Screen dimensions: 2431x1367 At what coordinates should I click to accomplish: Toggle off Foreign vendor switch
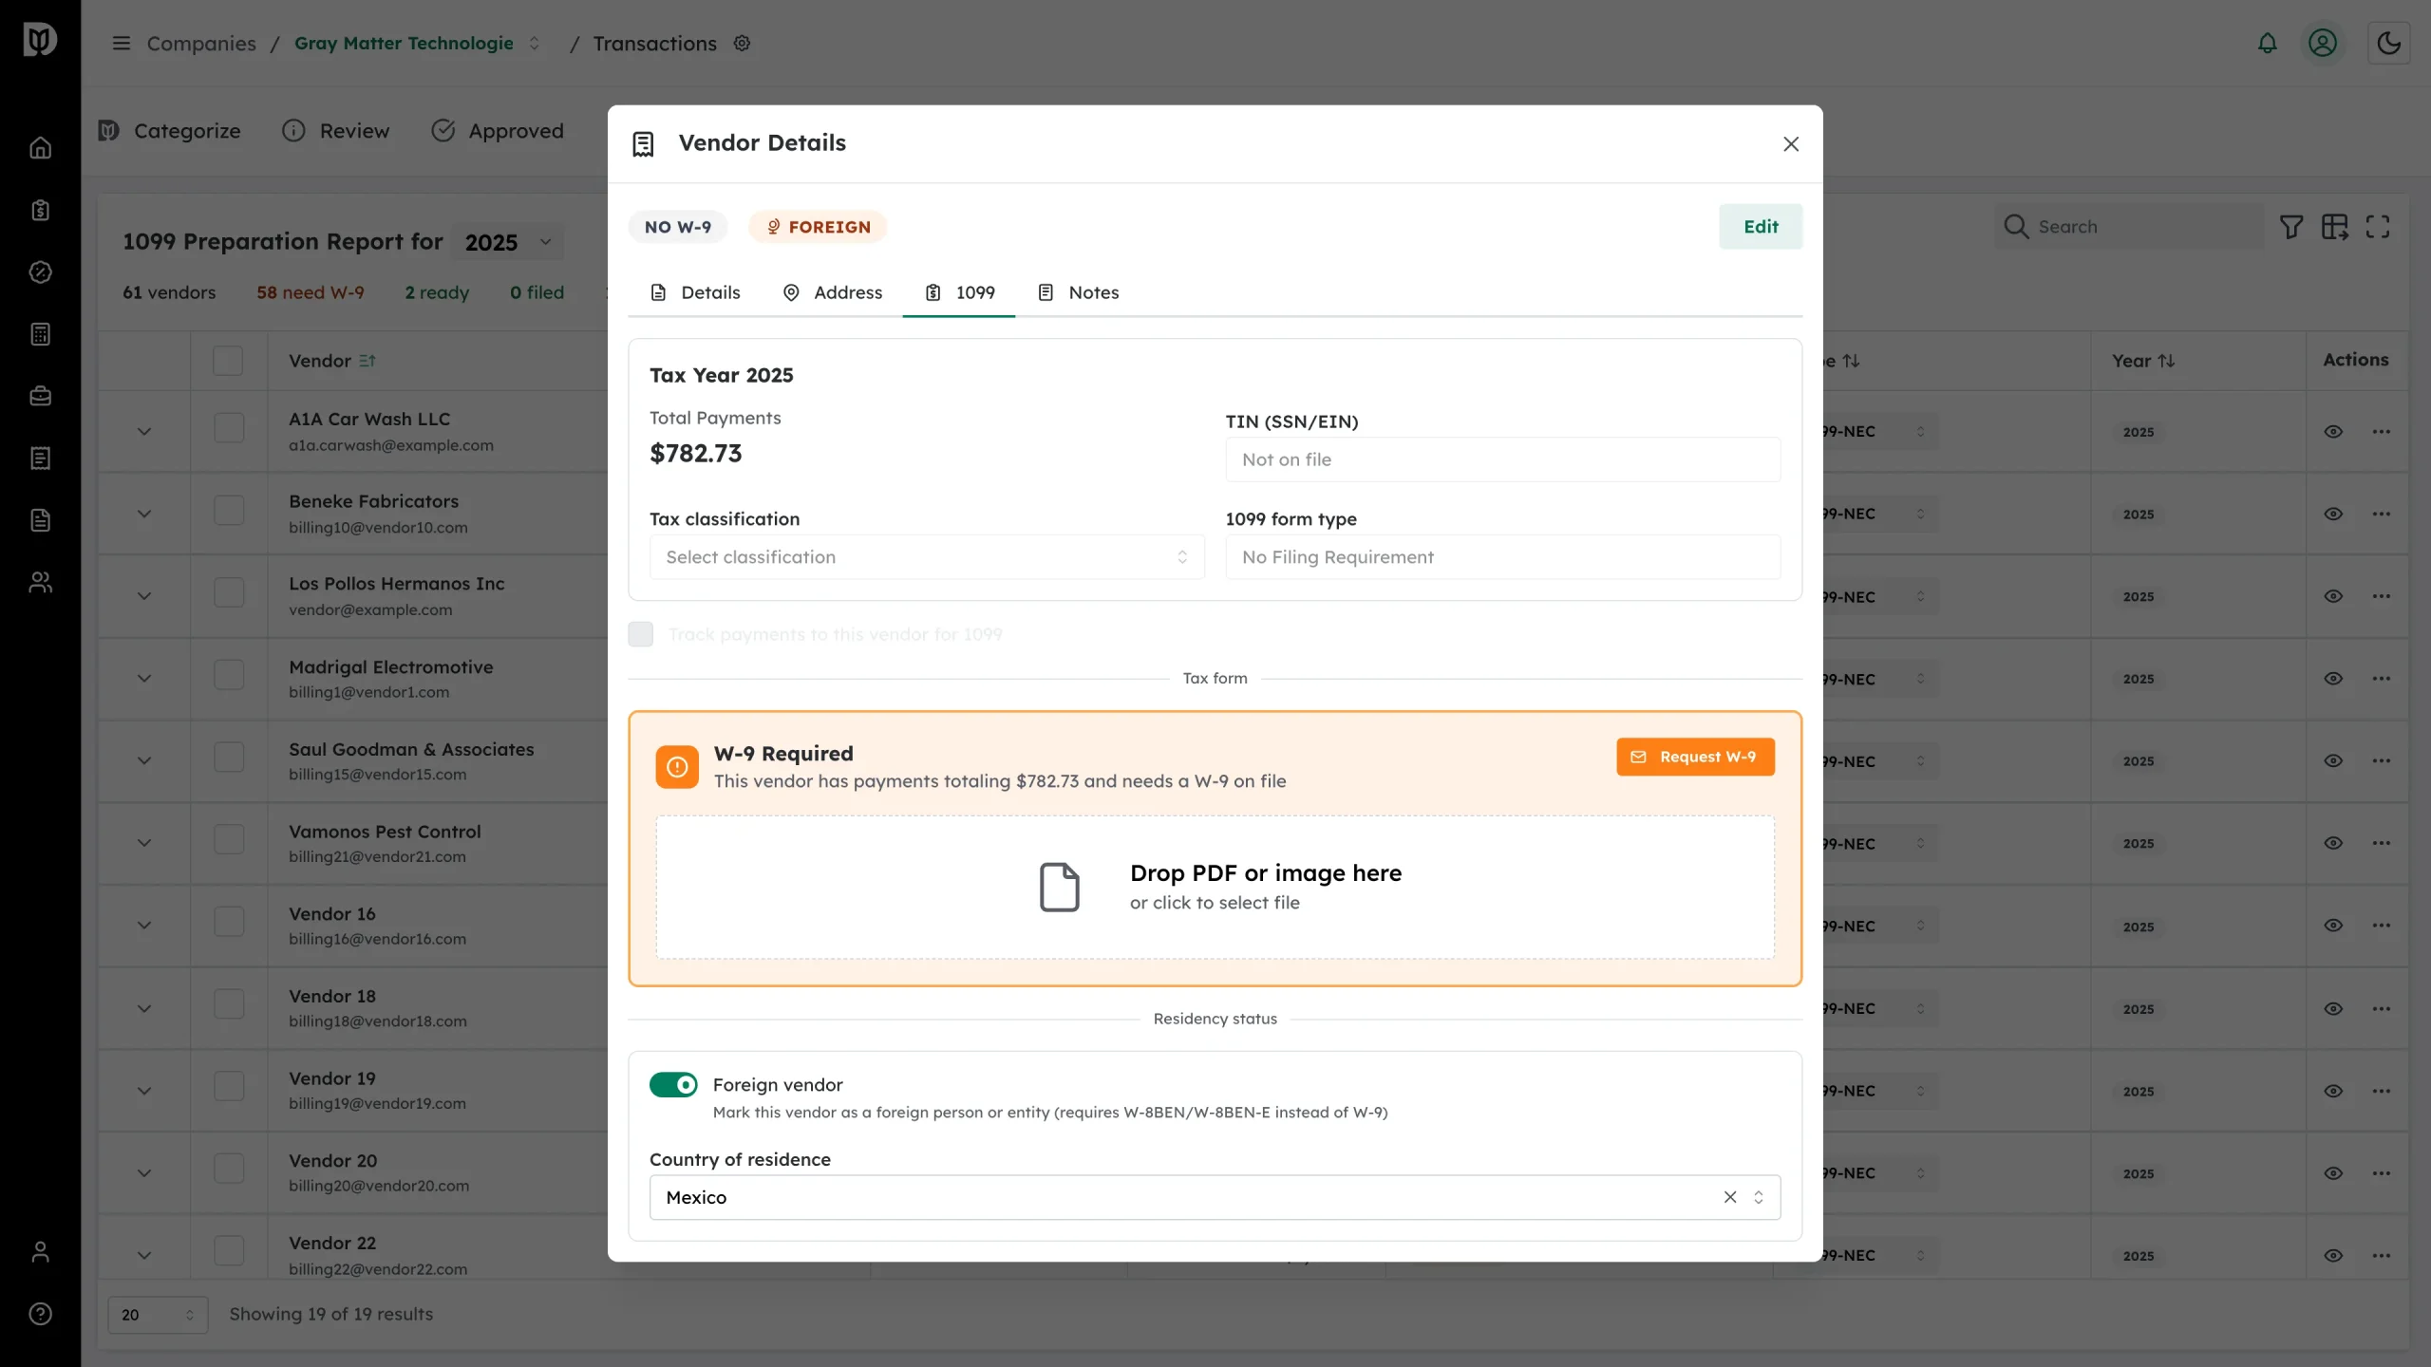pos(673,1084)
